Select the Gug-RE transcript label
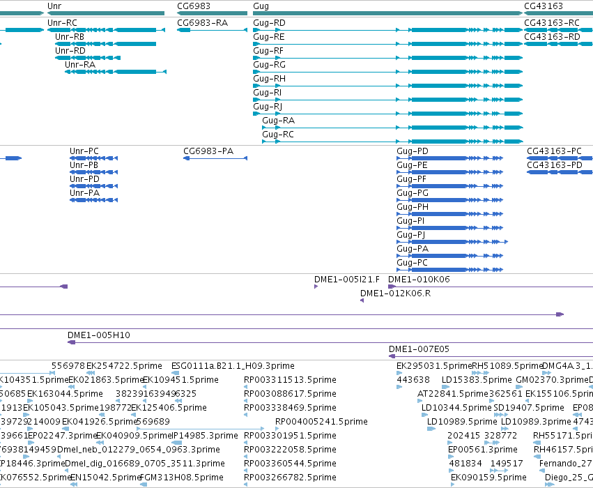This screenshot has height=488, width=593. [269, 37]
